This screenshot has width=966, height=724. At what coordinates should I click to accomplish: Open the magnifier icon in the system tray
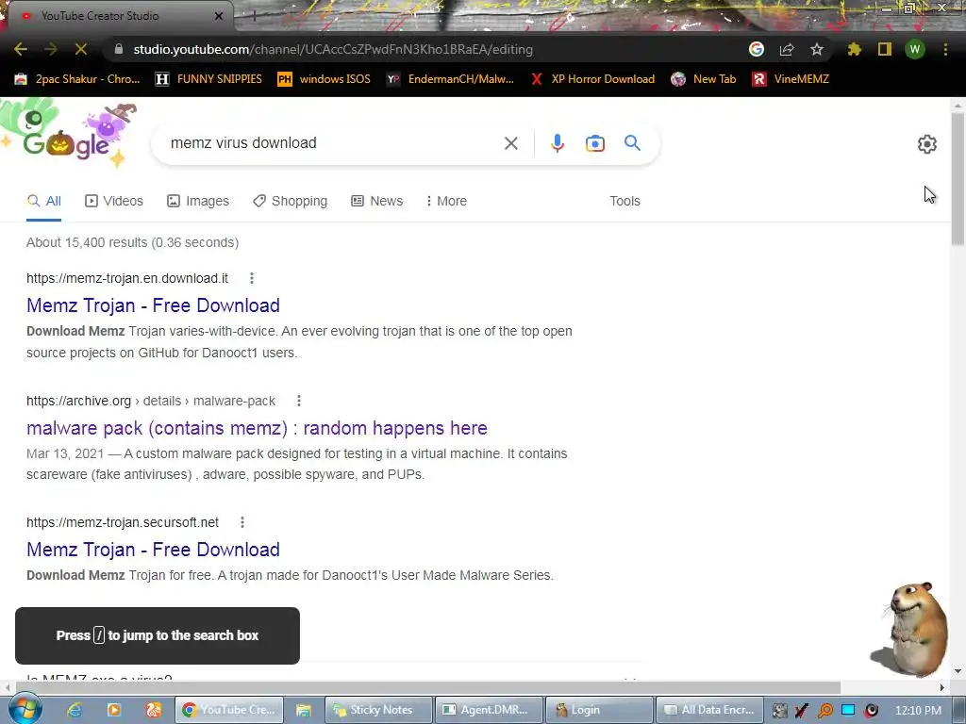tap(824, 711)
